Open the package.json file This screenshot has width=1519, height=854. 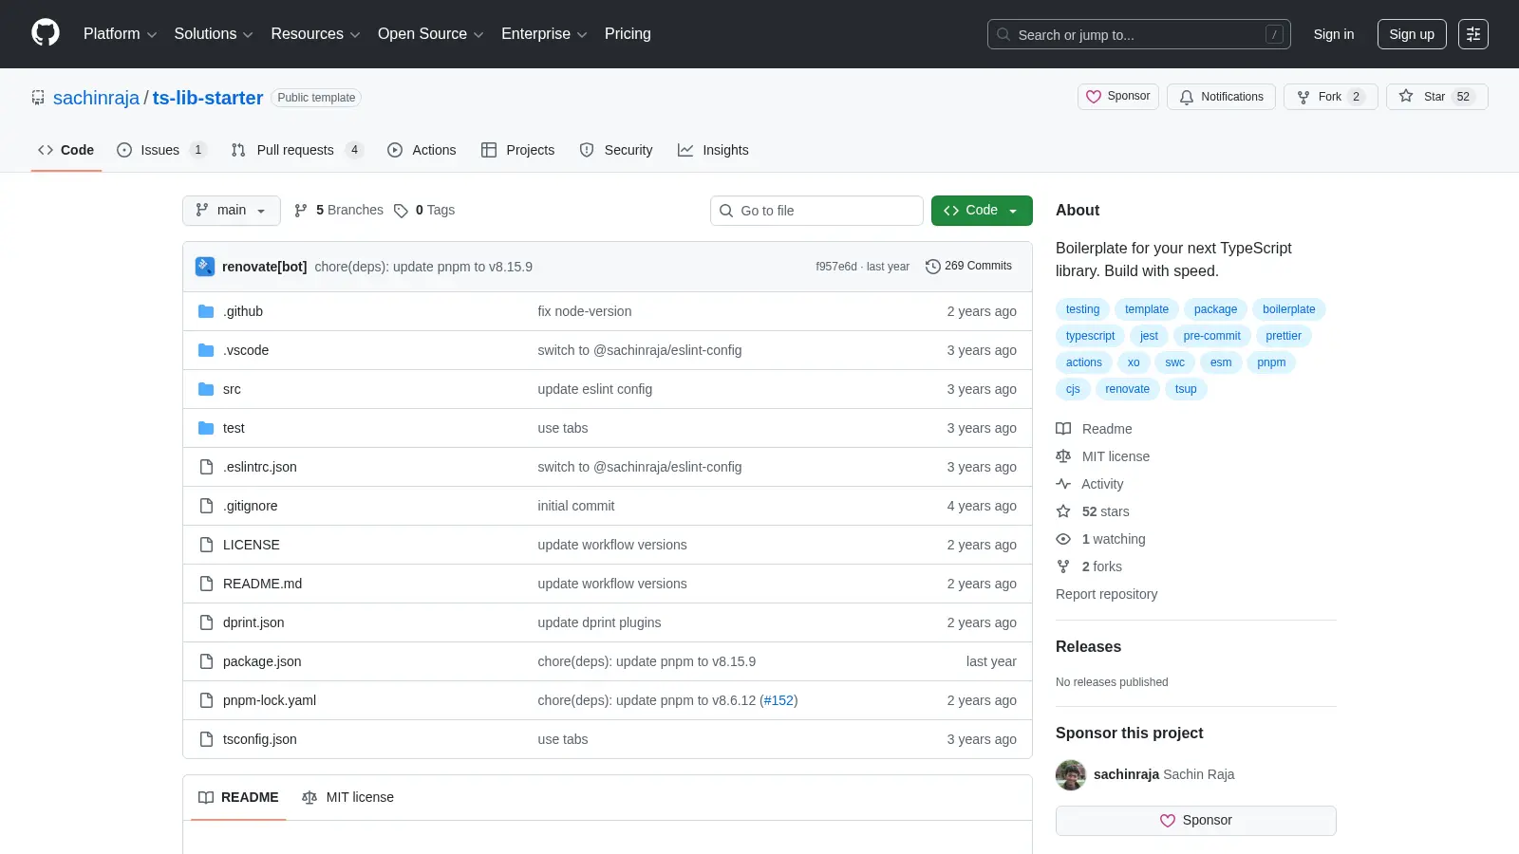click(262, 661)
